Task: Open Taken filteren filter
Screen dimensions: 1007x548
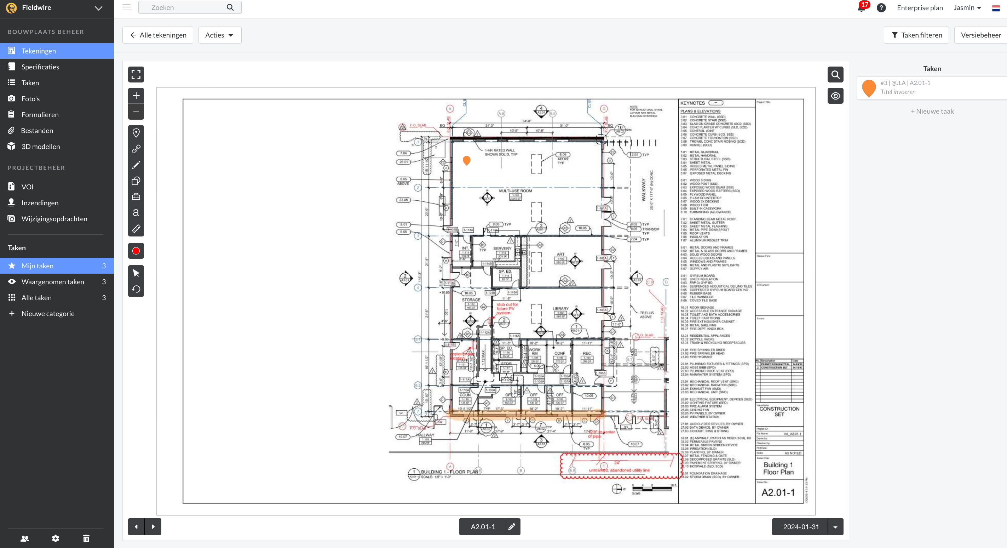Action: [916, 35]
